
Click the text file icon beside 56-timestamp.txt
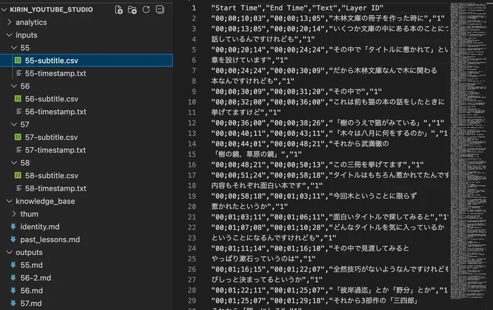pos(19,111)
